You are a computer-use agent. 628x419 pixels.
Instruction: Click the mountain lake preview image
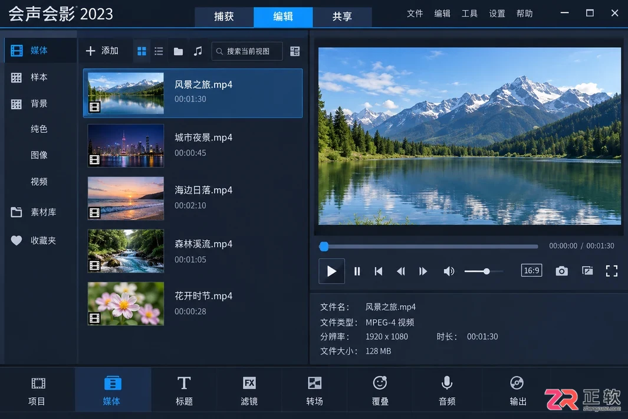coord(469,136)
